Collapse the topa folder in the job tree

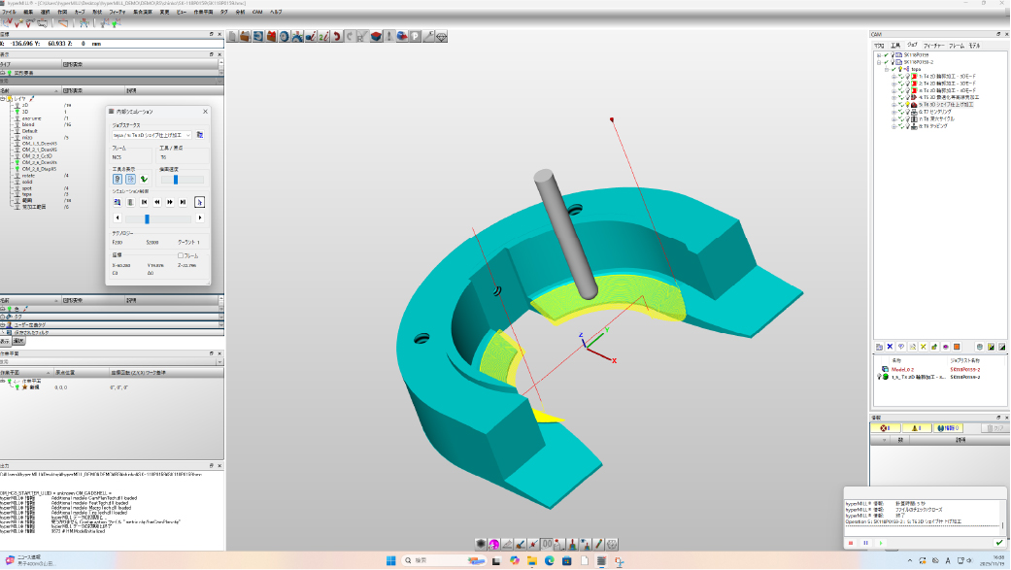coord(886,69)
